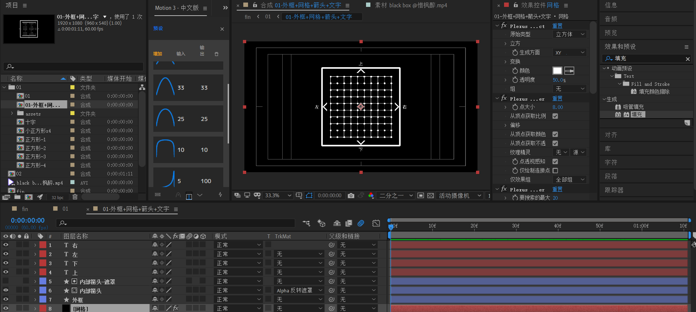This screenshot has height=312, width=696.
Task: Switch to the 01 timeline tab
Action: tap(65, 209)
